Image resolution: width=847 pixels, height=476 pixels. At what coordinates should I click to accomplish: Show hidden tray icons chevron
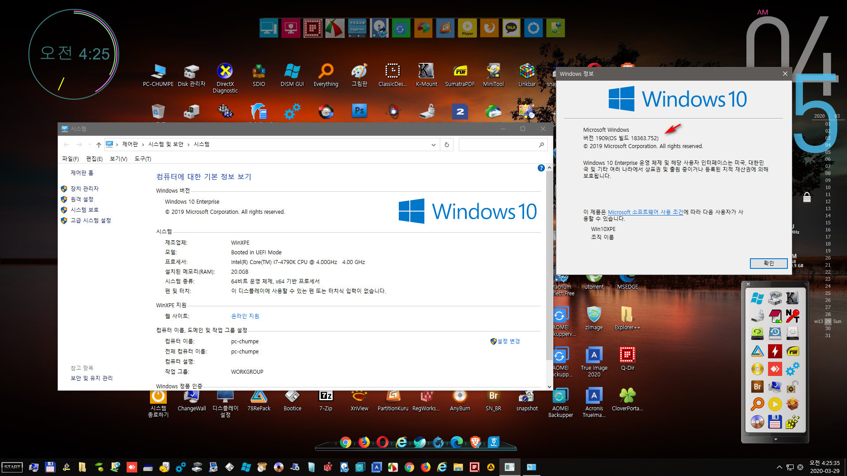tap(779, 467)
